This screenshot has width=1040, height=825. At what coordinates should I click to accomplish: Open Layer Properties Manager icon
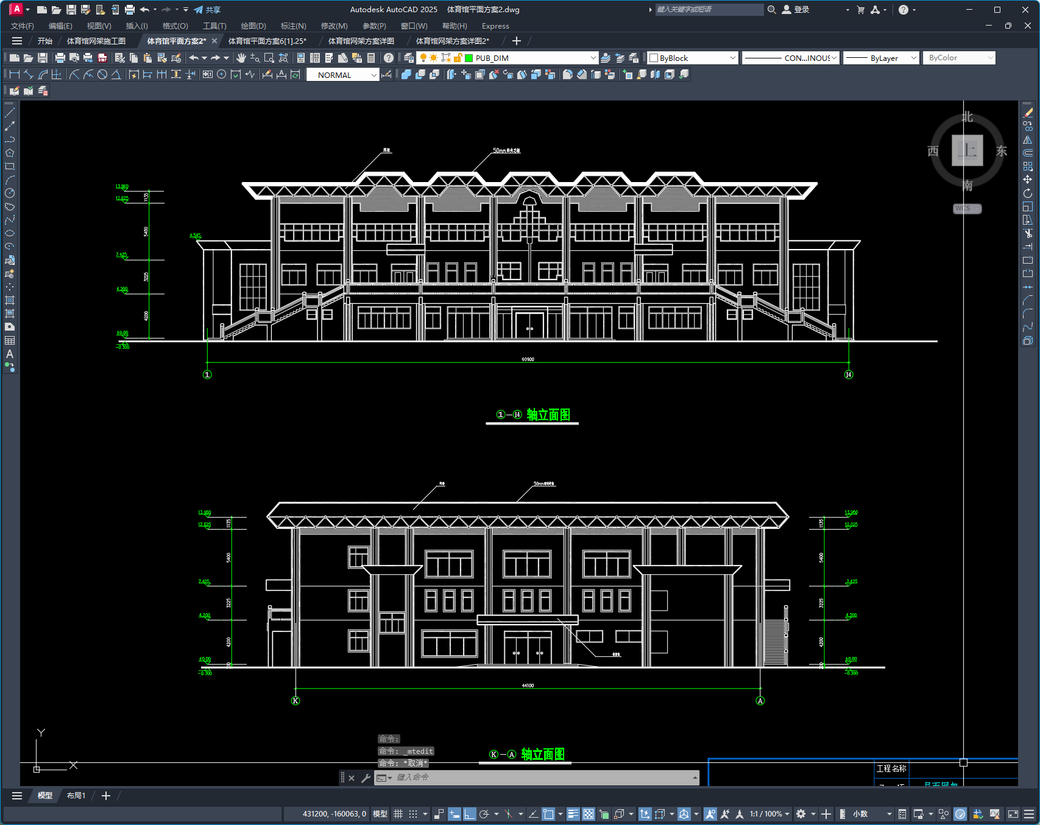click(x=409, y=58)
